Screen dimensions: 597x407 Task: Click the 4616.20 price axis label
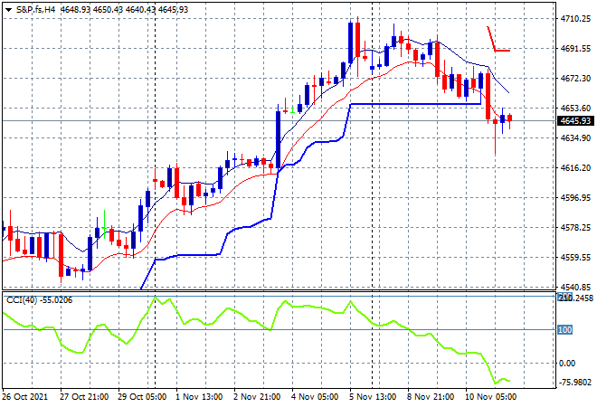575,168
